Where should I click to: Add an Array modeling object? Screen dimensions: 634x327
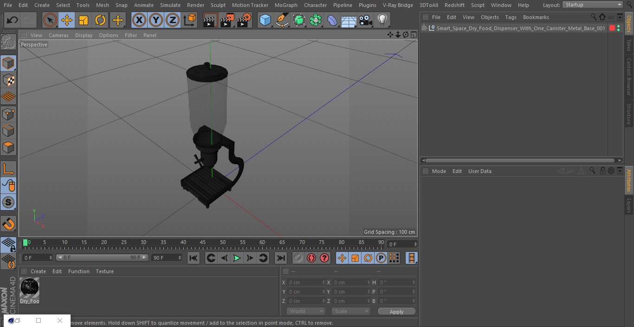[316, 20]
